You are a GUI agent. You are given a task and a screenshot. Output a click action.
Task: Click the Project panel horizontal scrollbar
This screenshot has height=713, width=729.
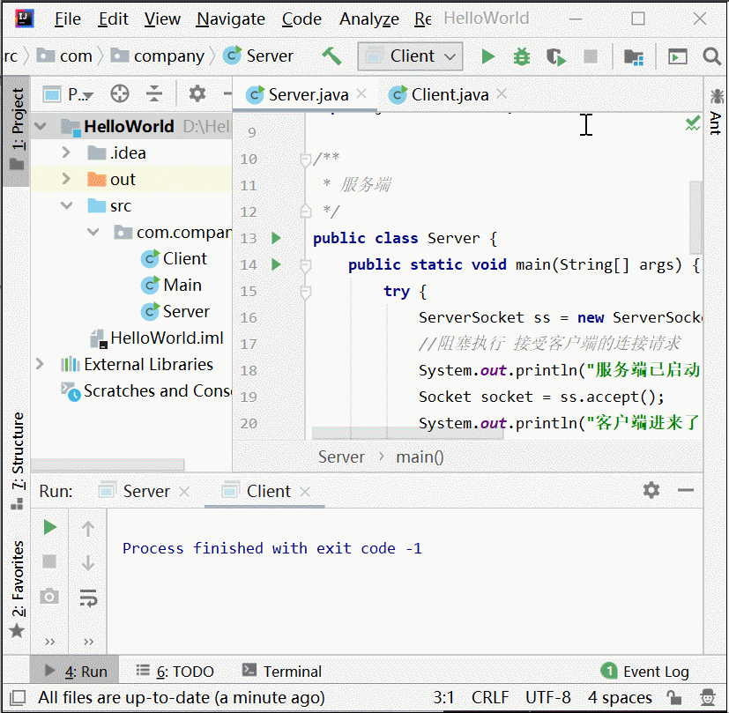(108, 464)
